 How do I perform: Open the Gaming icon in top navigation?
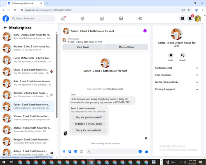pyautogui.click(x=140, y=19)
